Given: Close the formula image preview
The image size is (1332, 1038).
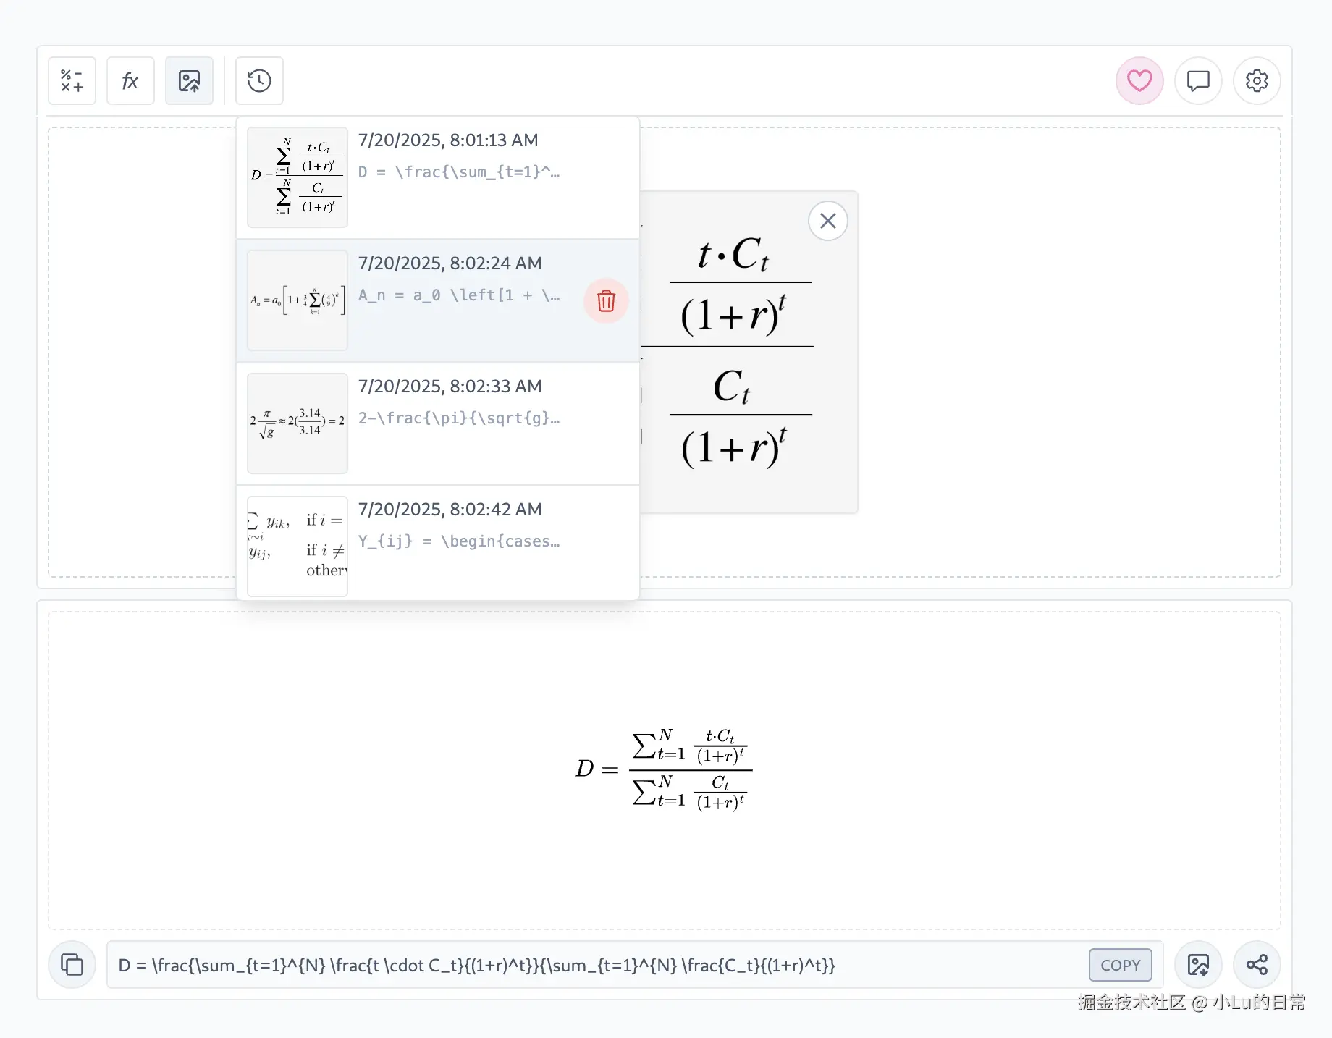Looking at the screenshot, I should (x=827, y=221).
